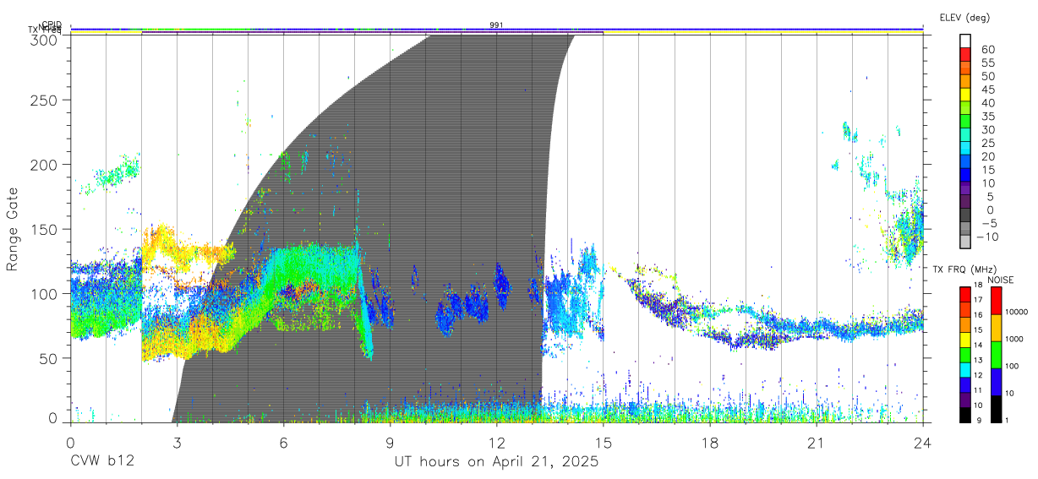Viewport: 1038px width, 479px height.
Task: Click yellow 14–15 MHz TX FRQ swatch
Action: (964, 340)
